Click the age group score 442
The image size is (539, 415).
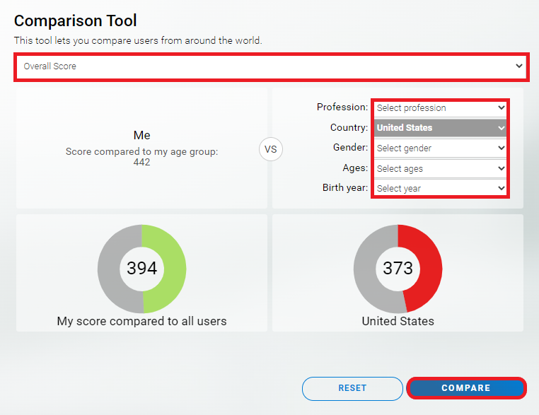pyautogui.click(x=141, y=162)
